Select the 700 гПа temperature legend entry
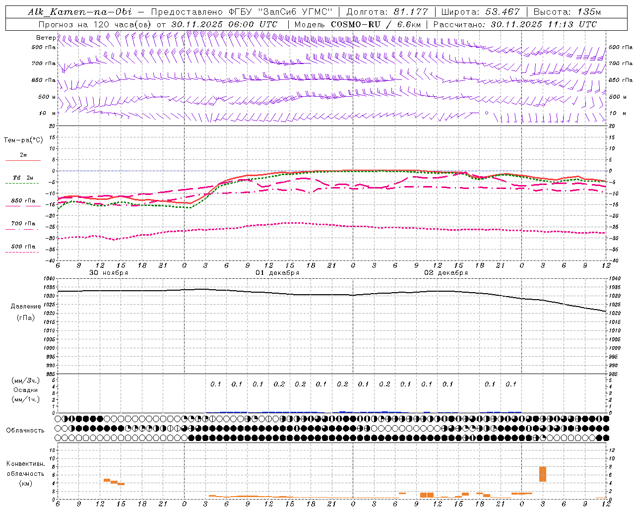The width and height of the screenshot is (635, 508). coord(23,223)
